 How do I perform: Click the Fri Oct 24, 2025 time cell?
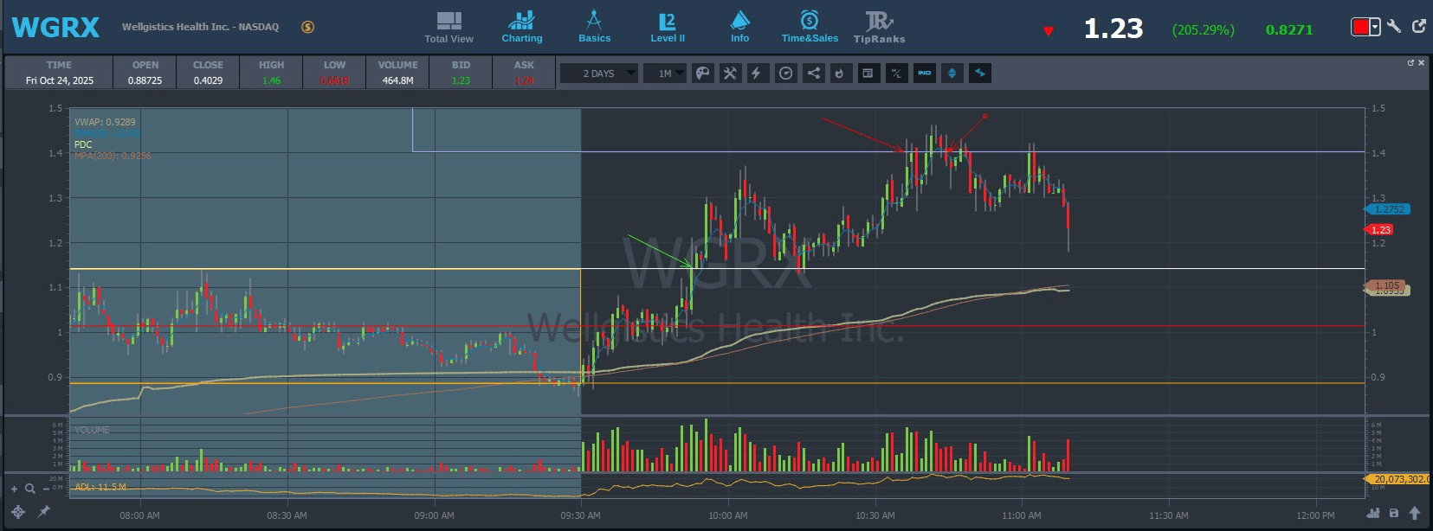pyautogui.click(x=59, y=80)
